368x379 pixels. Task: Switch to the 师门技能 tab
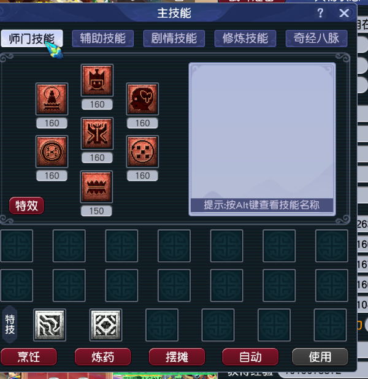(x=32, y=39)
